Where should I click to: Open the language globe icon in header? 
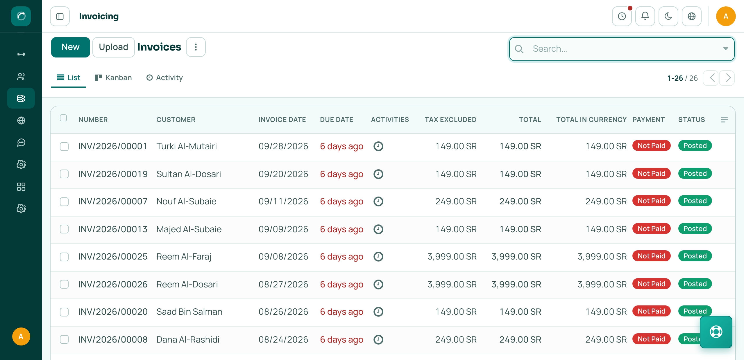point(692,16)
